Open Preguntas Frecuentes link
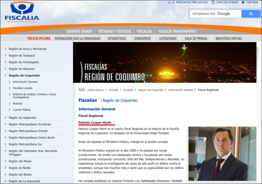The height and width of the screenshot is (184, 262). click(192, 2)
